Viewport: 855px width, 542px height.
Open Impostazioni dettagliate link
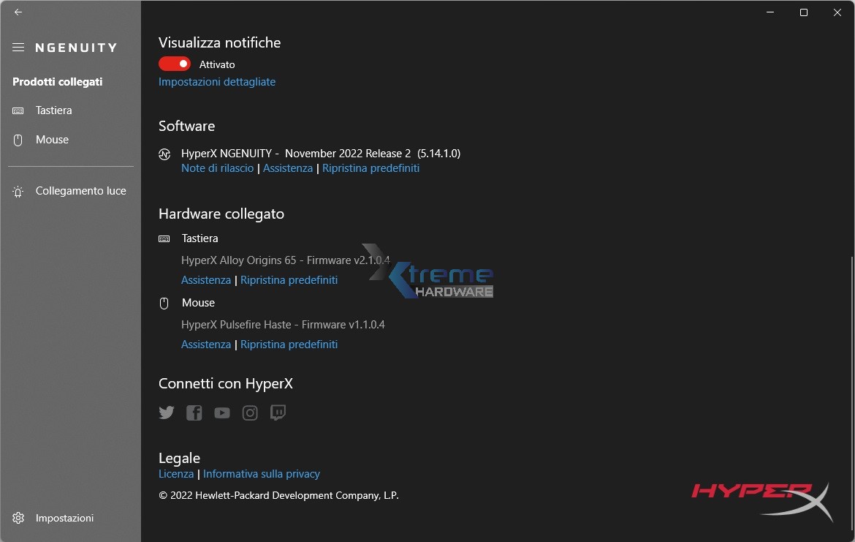217,82
